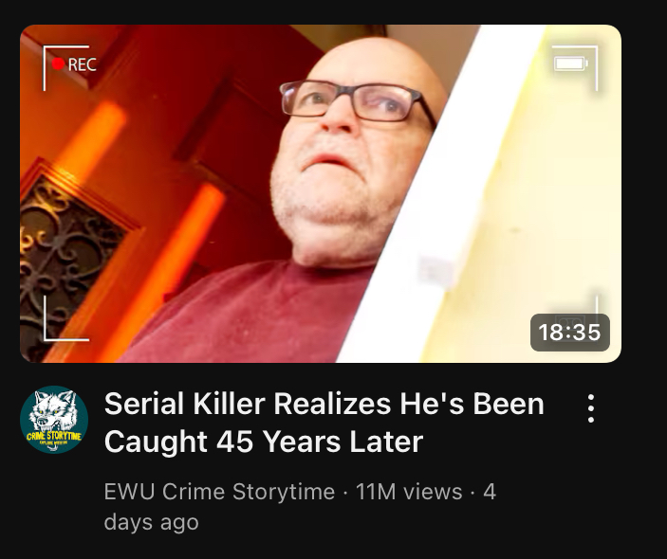Click the 18:35 duration badge

pos(569,333)
